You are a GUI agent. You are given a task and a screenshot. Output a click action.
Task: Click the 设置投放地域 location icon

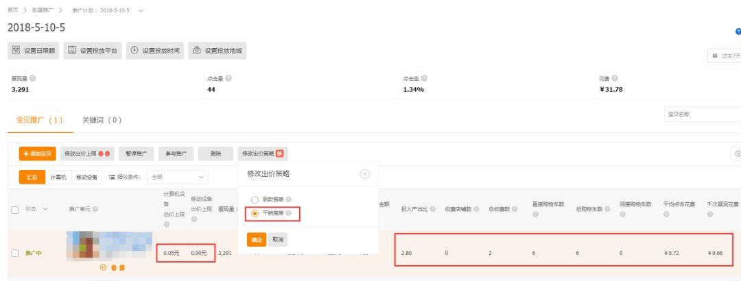(x=197, y=50)
